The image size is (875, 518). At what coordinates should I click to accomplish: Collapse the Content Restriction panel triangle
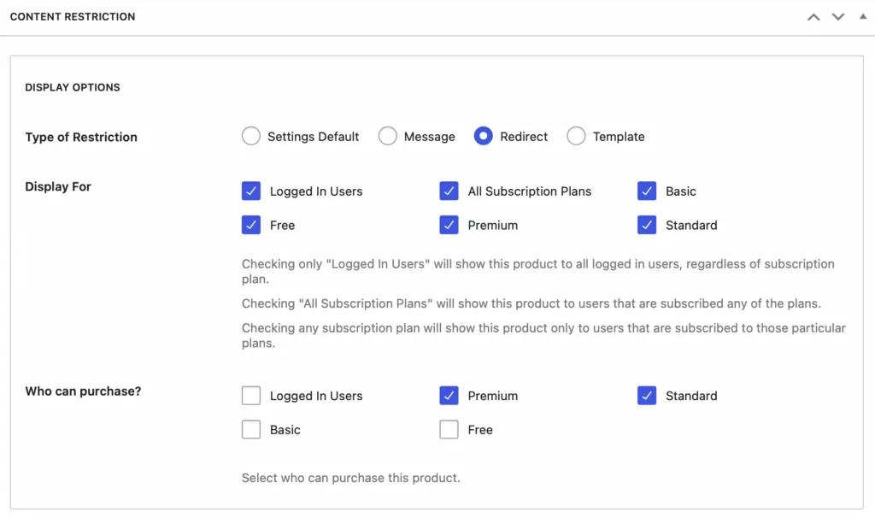863,17
